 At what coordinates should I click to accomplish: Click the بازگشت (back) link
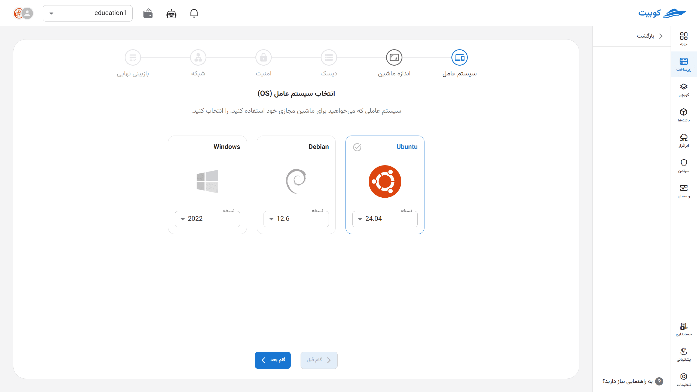coord(650,36)
